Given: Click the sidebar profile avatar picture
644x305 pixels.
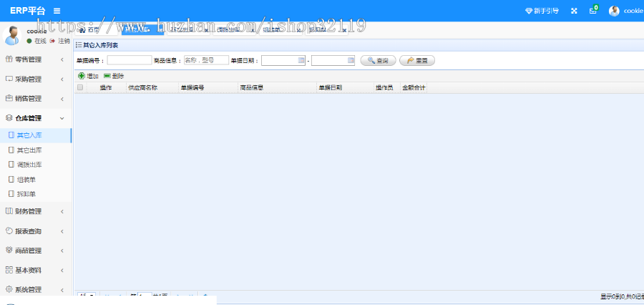Looking at the screenshot, I should [12, 36].
